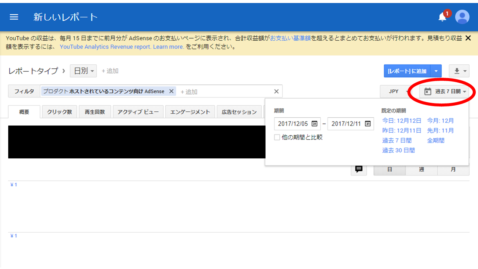Choose preset 過去30日間
Viewport: 478px width, 269px height.
click(398, 150)
